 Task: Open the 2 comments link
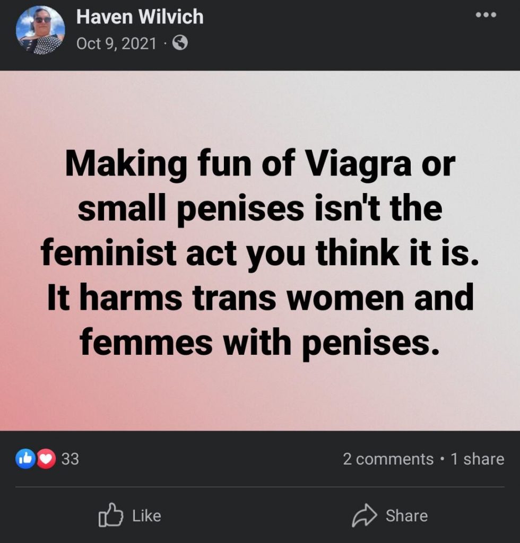coord(388,459)
